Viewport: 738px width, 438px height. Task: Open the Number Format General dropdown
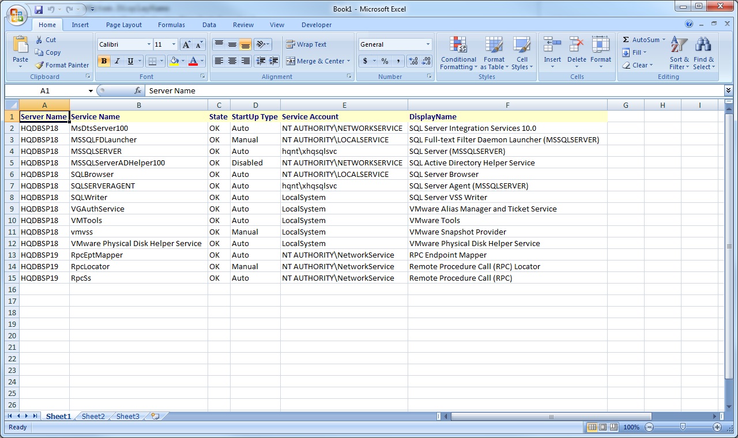(428, 44)
